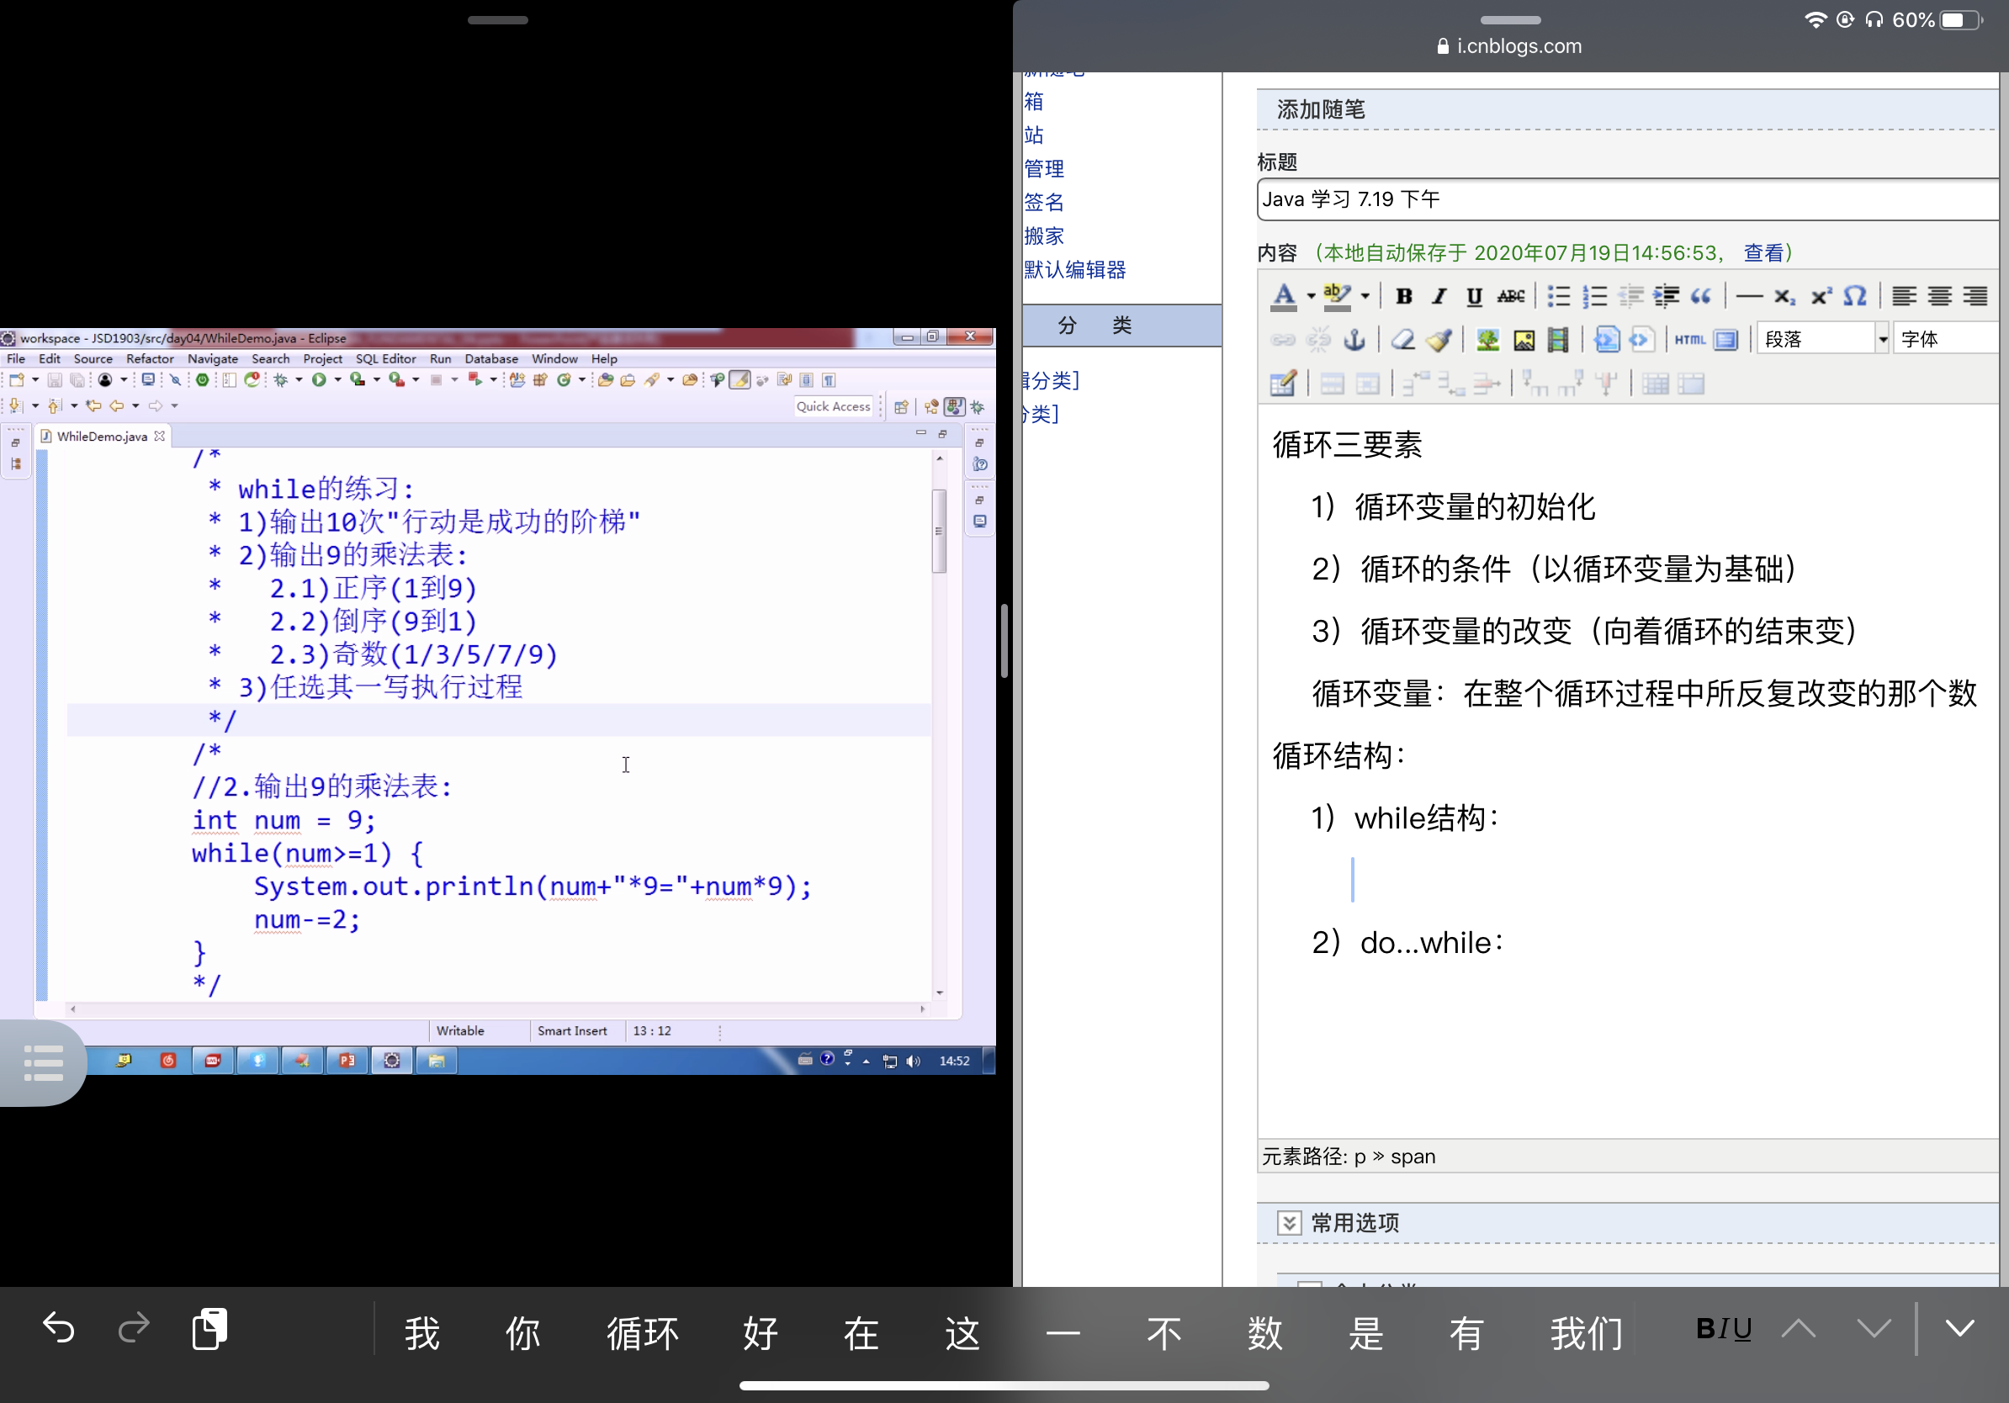Screen dimensions: 2009x1403
Task: Insert a bulleted list
Action: click(x=1558, y=297)
